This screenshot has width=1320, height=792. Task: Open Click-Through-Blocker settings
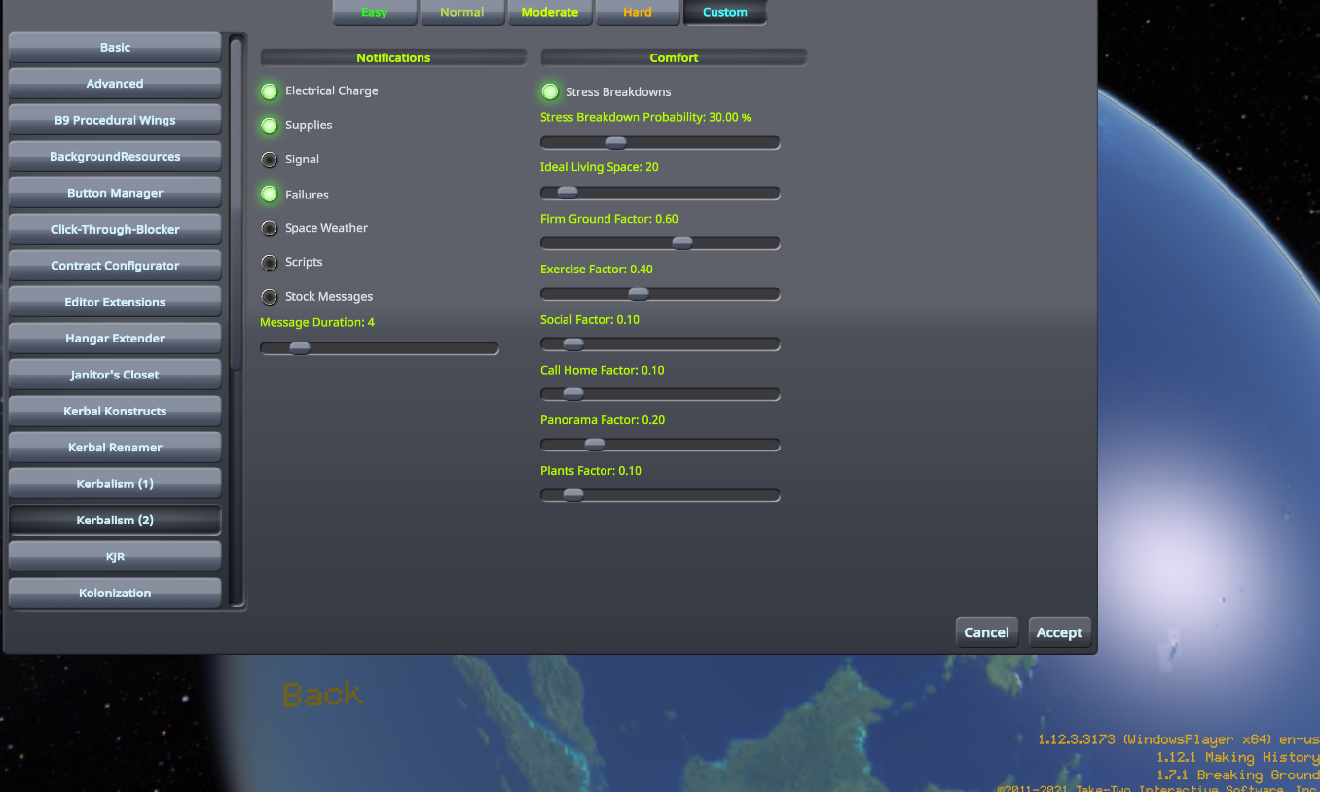point(115,230)
